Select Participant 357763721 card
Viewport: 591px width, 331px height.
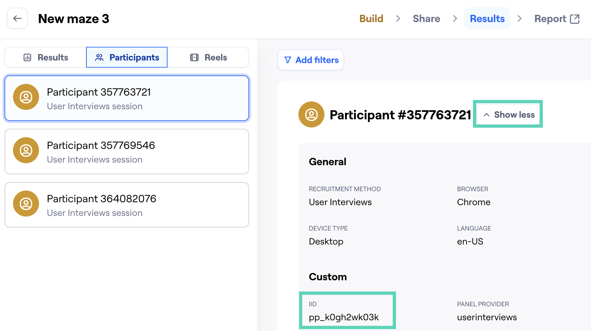[127, 98]
